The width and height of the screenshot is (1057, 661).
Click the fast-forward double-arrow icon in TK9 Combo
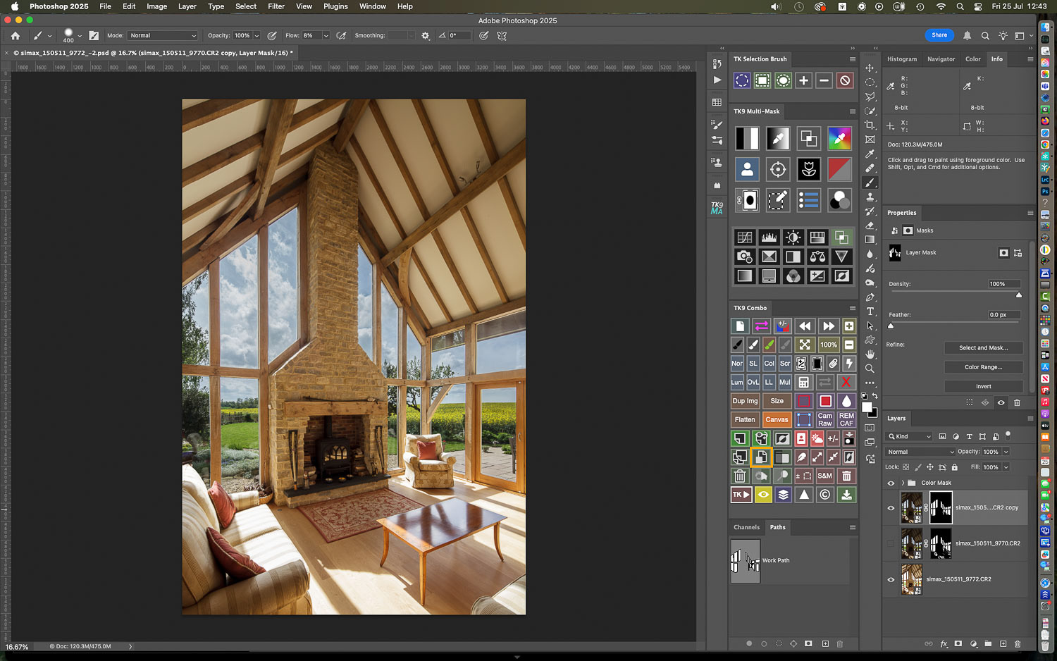click(x=829, y=326)
